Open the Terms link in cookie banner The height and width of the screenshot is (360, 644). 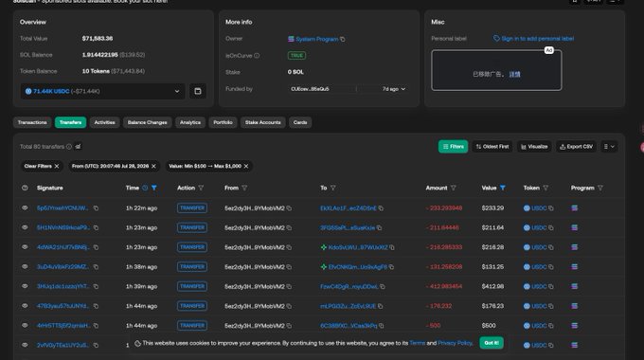point(418,343)
